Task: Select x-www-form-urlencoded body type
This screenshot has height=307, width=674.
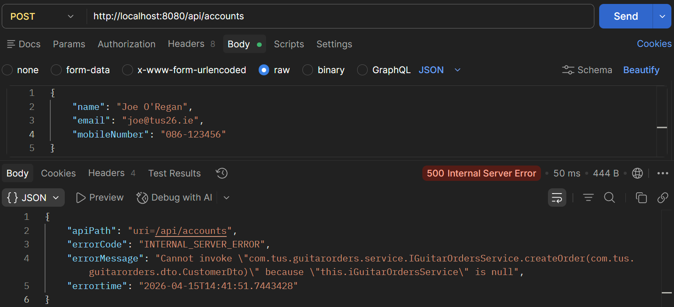Action: 184,70
